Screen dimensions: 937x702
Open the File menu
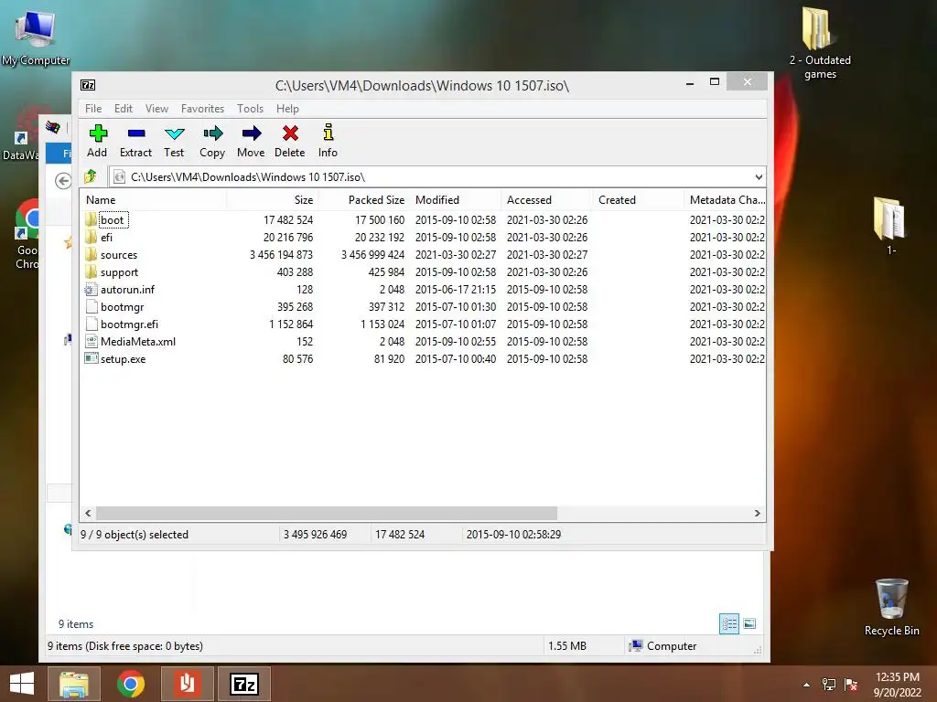click(x=93, y=109)
